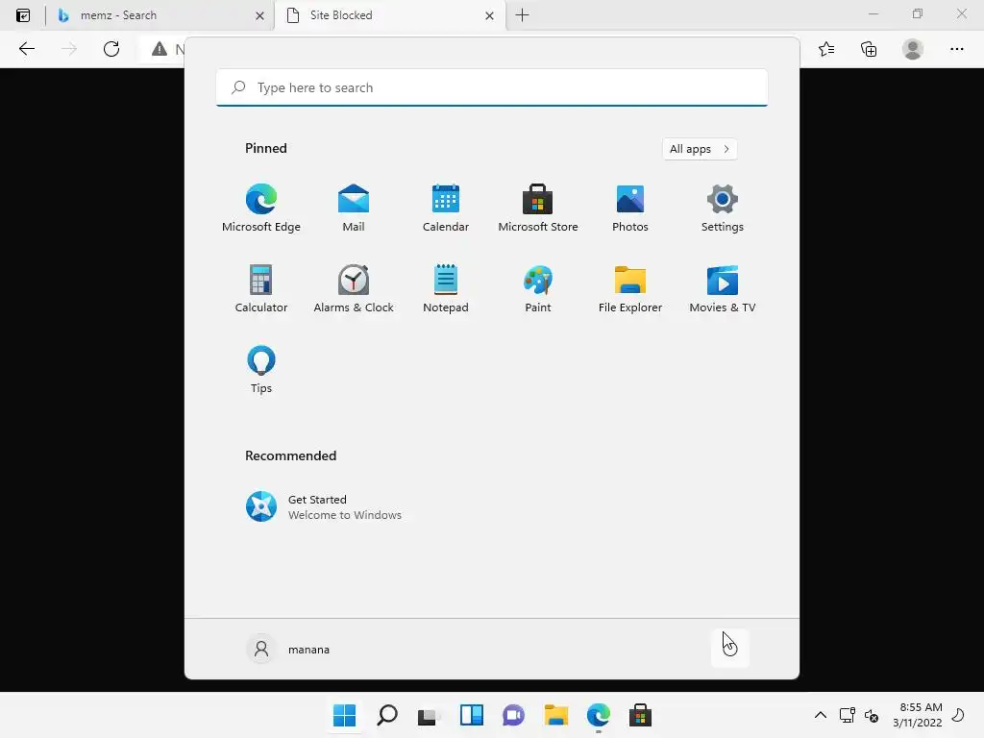This screenshot has width=984, height=738.
Task: Launch Movies & TV
Action: [x=723, y=288]
